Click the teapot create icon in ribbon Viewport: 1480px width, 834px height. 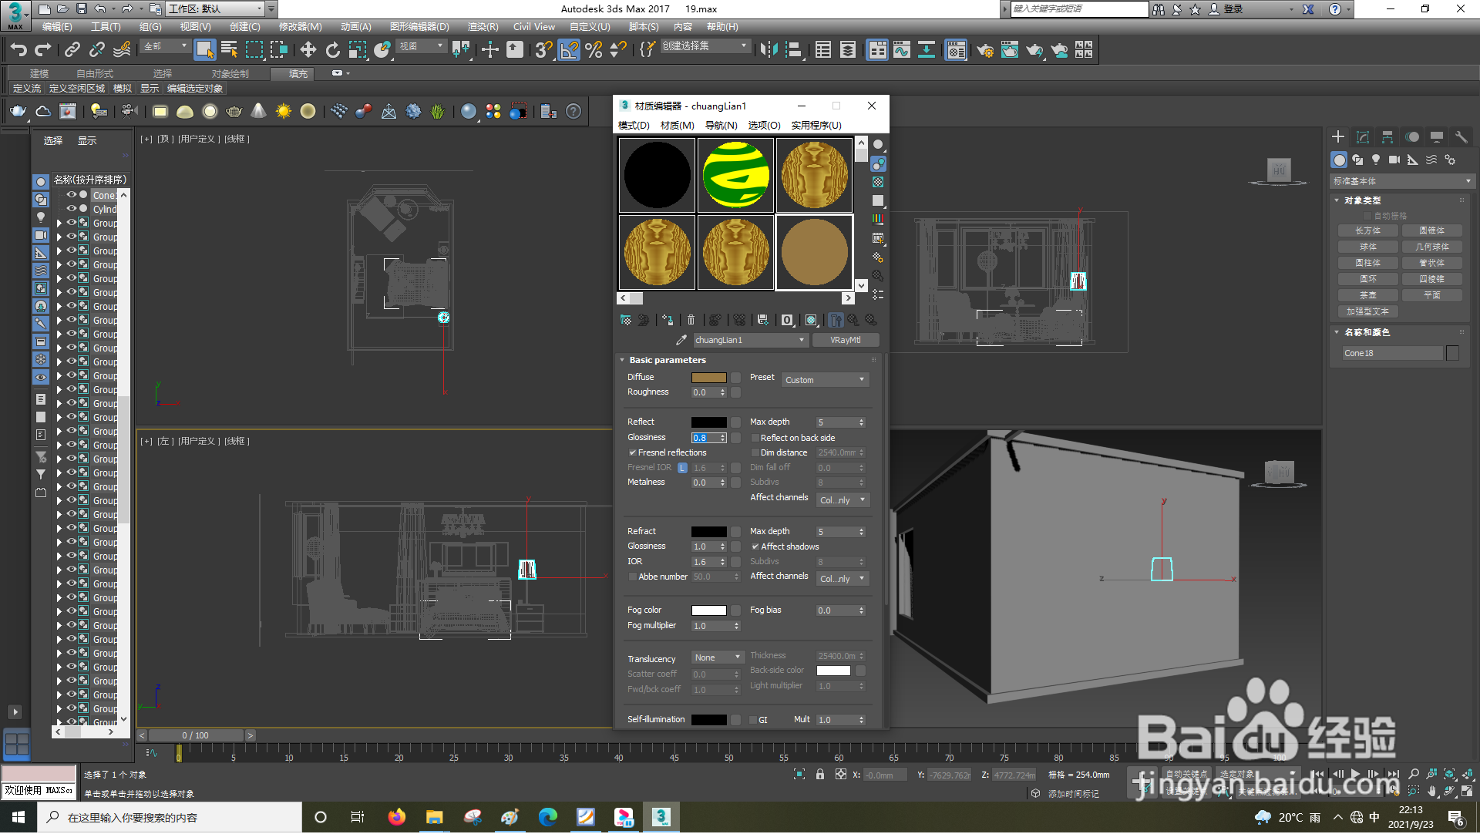click(x=18, y=112)
